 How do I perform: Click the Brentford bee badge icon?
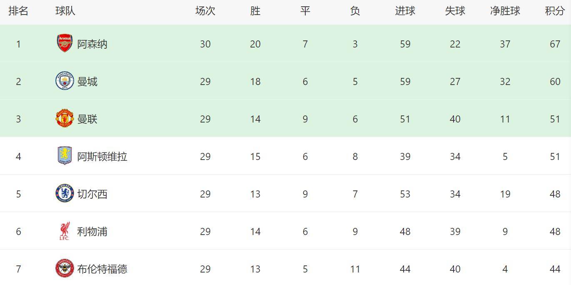65,268
